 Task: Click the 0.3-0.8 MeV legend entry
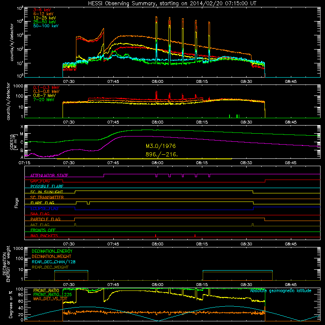coord(46,91)
